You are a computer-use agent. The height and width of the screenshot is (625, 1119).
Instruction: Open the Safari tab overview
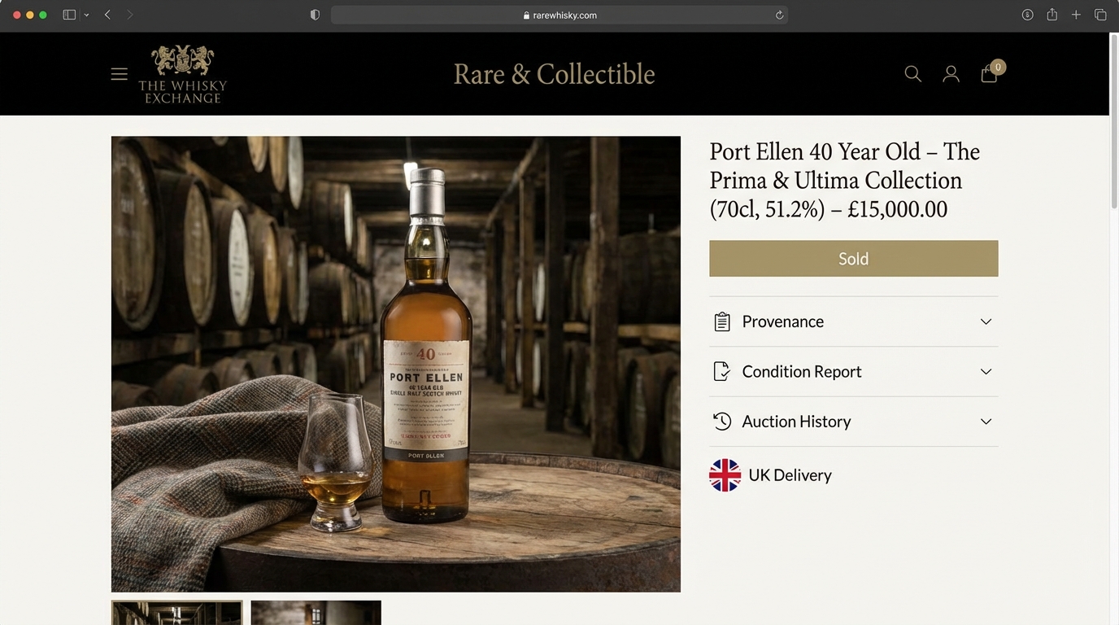[x=1100, y=14]
